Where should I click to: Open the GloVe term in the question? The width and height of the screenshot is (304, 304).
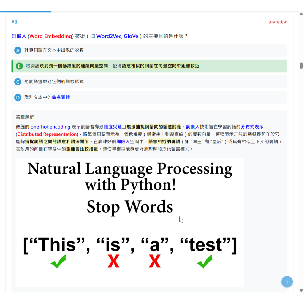[x=131, y=36]
